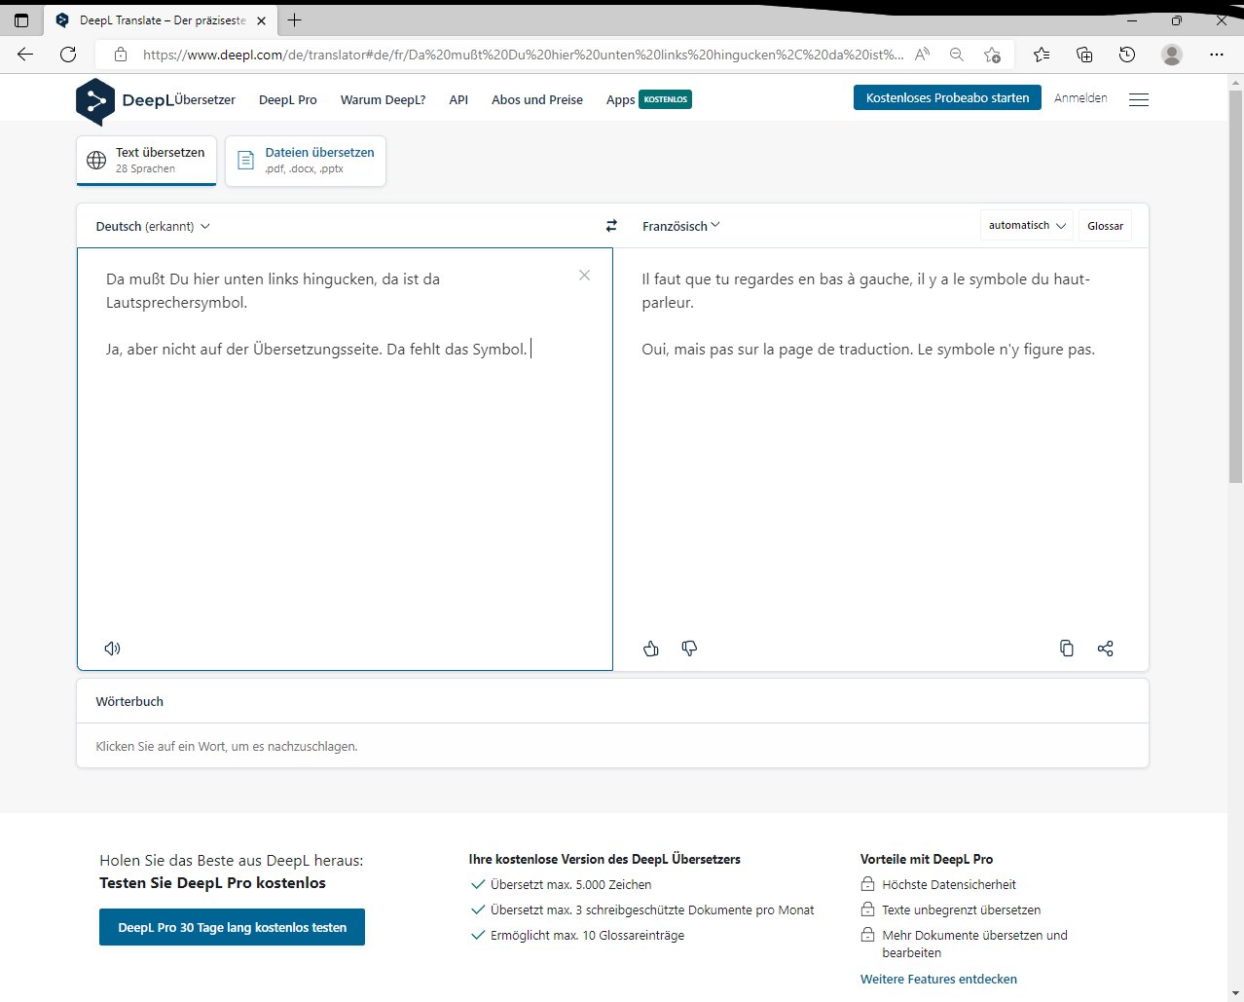Swap source and target languages
Viewport: 1244px width, 1002px height.
(611, 226)
